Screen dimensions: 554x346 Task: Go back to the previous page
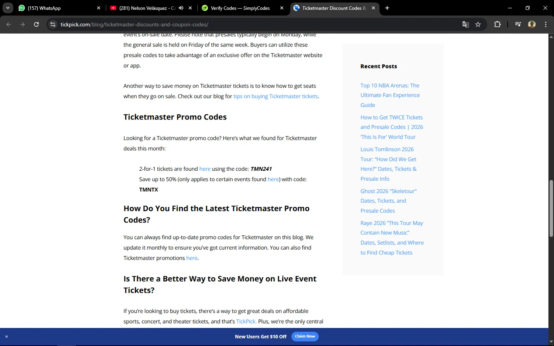(x=9, y=24)
